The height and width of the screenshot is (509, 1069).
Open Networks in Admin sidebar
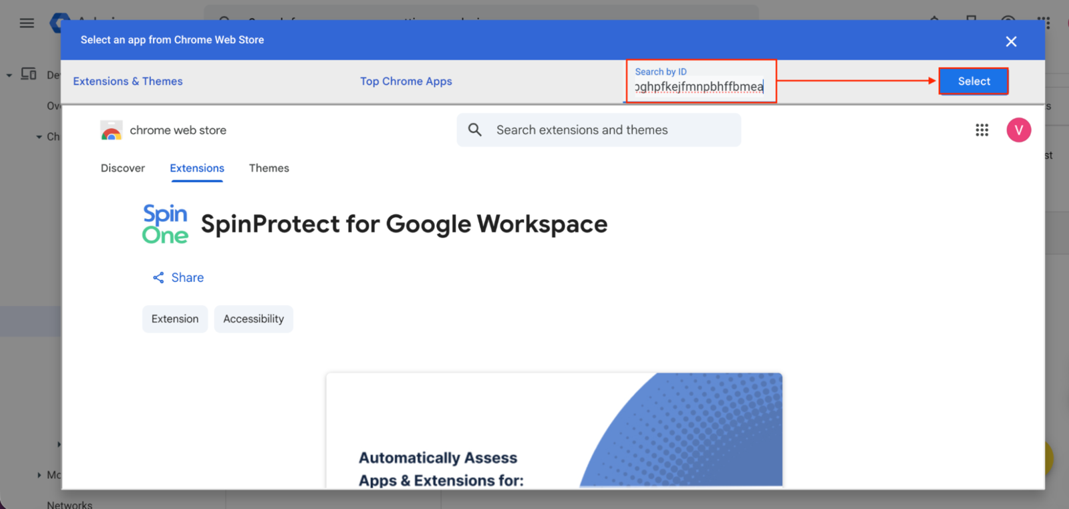pyautogui.click(x=69, y=504)
